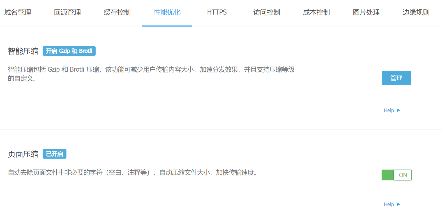The width and height of the screenshot is (443, 221).
Task: Select the 性能优化 tab
Action: [167, 12]
